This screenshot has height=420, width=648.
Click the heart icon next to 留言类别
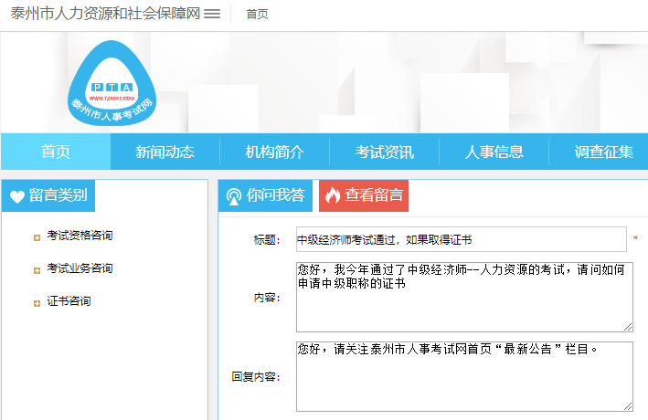(x=17, y=195)
